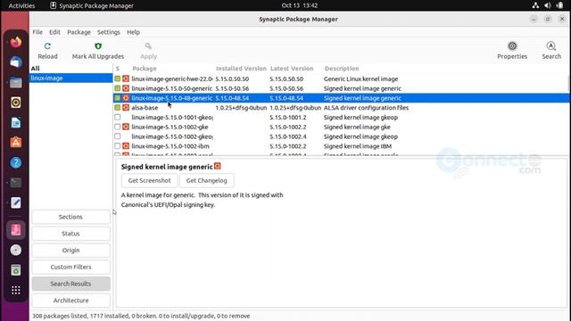Mark checkbox for linux-image-5.15.0-1002-gke
571x321 pixels.
[x=117, y=127]
